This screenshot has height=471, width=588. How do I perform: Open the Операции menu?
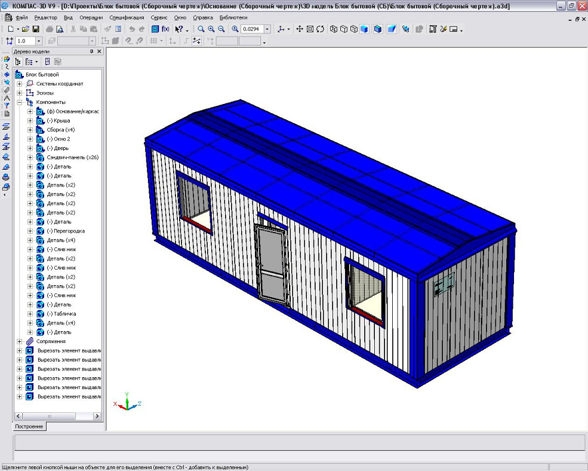point(91,18)
